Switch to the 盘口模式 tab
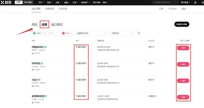 tap(57, 25)
